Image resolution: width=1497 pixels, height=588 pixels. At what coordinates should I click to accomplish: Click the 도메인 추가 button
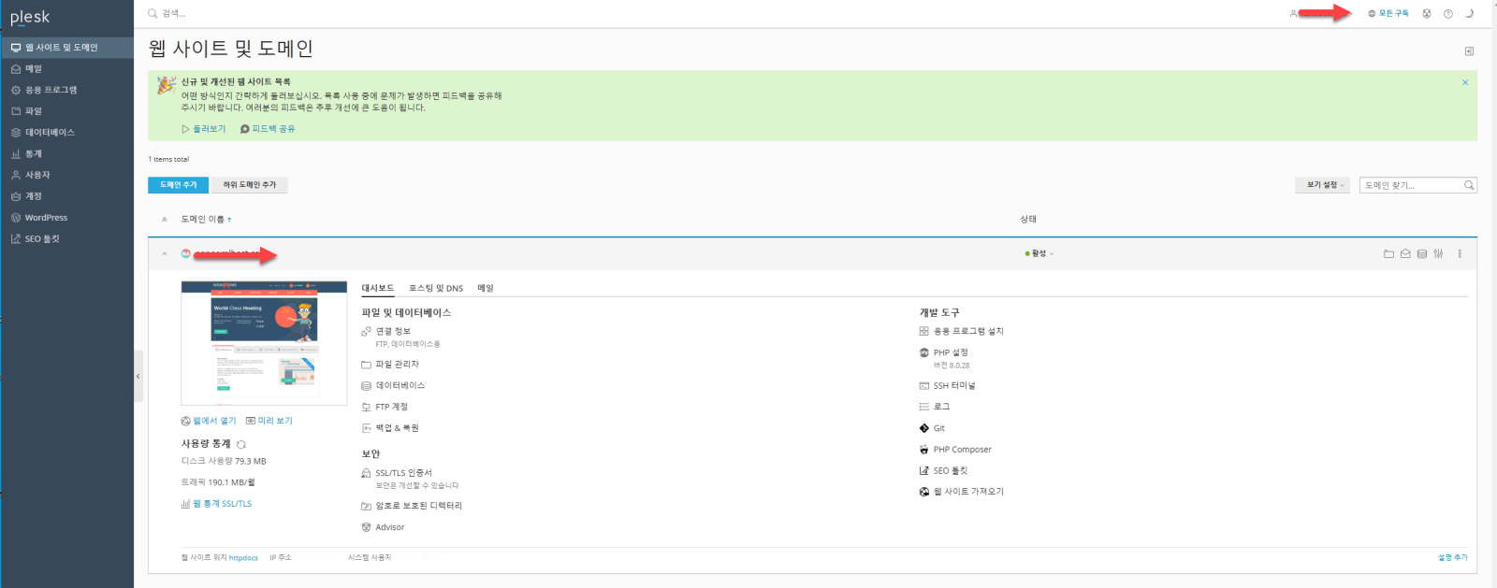[x=178, y=185]
